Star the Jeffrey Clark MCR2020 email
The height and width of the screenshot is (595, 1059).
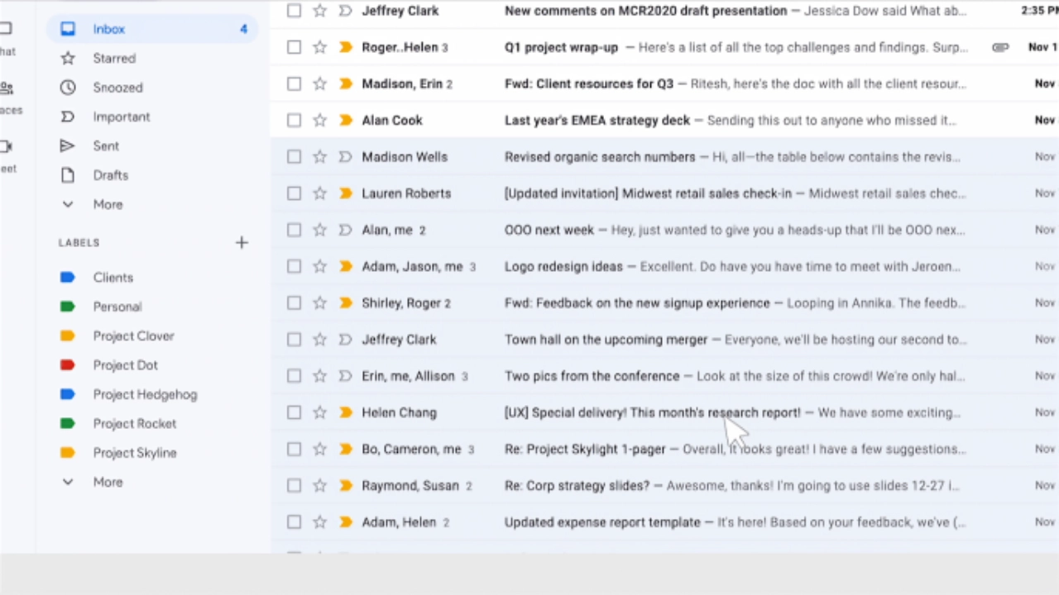coord(319,11)
